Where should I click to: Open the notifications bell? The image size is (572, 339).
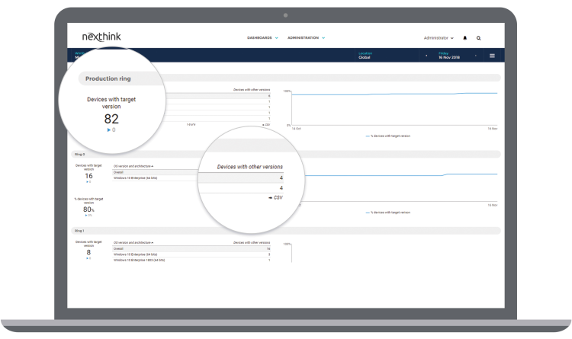click(464, 37)
